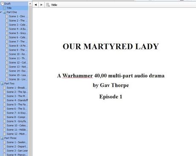Click the document icon for Scene 3 - Cele

coord(7,25)
